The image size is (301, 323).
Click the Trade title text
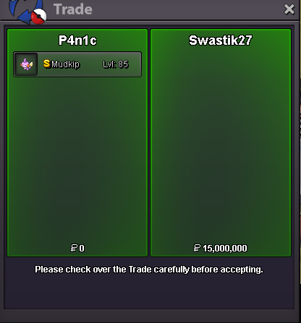point(73,9)
